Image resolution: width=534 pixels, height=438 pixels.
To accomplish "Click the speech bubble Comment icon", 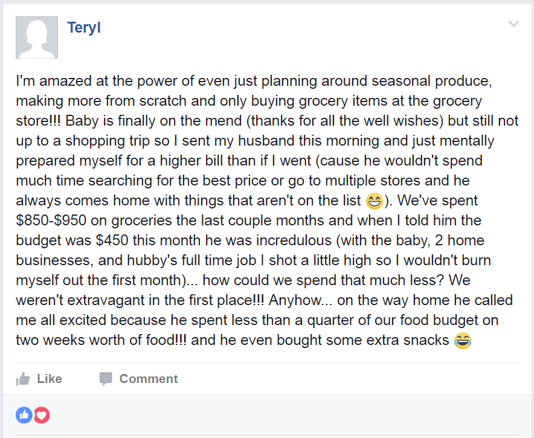I will click(x=106, y=379).
